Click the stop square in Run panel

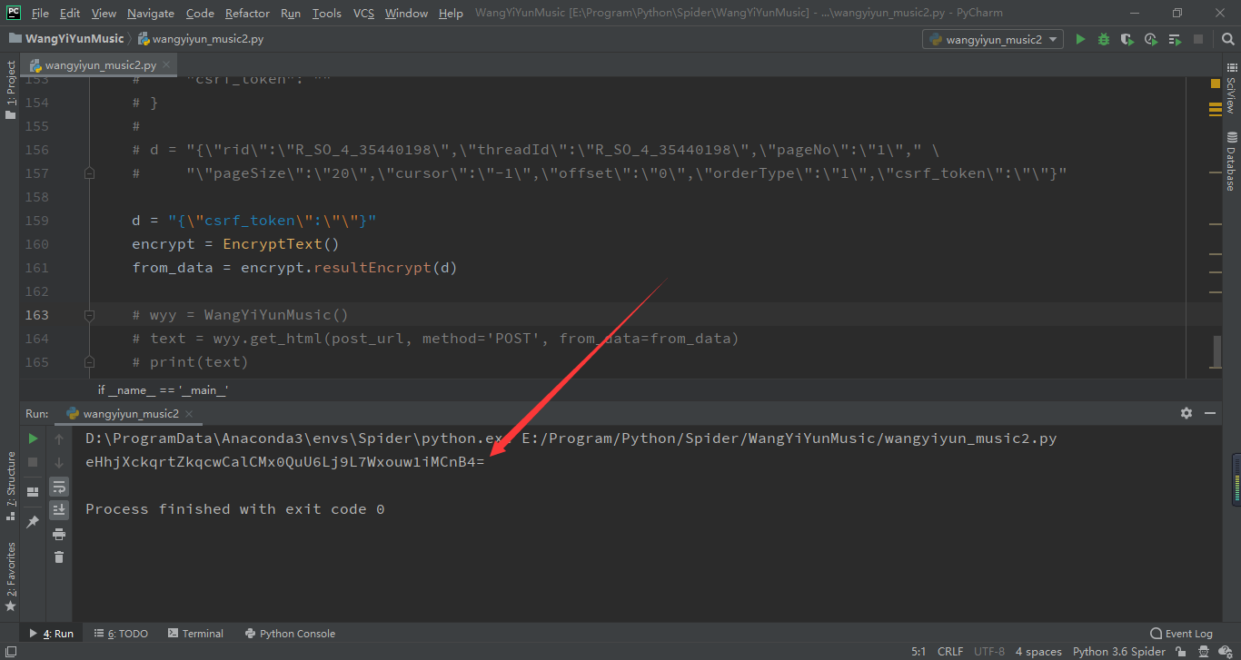pyautogui.click(x=33, y=462)
